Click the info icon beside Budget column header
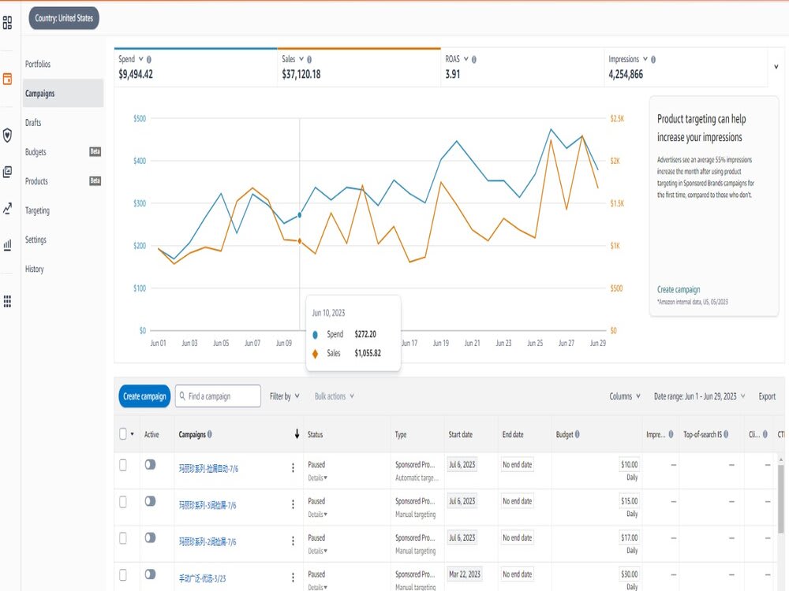The image size is (789, 591). coord(578,434)
